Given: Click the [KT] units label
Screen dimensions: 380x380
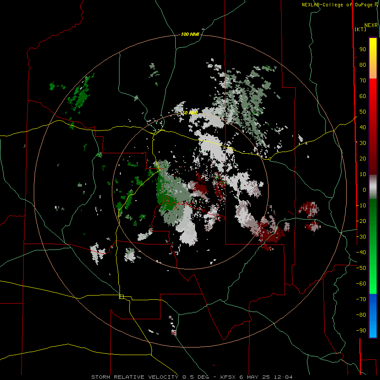Looking at the screenshot, I should [x=360, y=29].
